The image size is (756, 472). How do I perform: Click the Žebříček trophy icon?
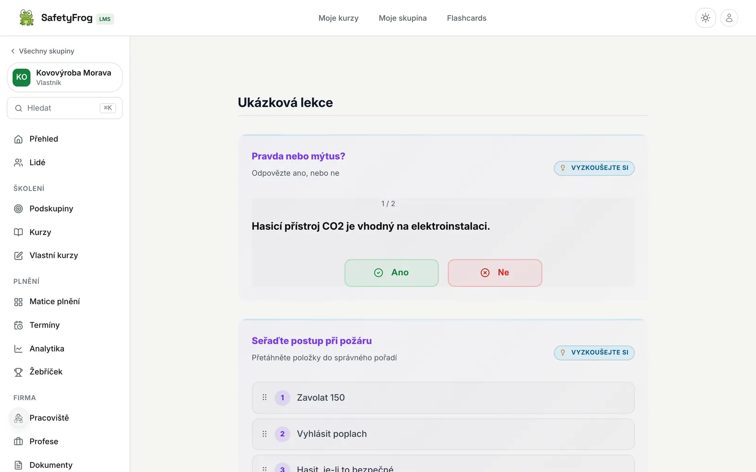18,372
